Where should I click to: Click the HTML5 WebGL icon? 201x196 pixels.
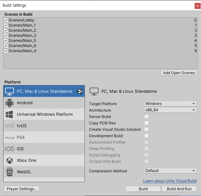[x=10, y=172]
